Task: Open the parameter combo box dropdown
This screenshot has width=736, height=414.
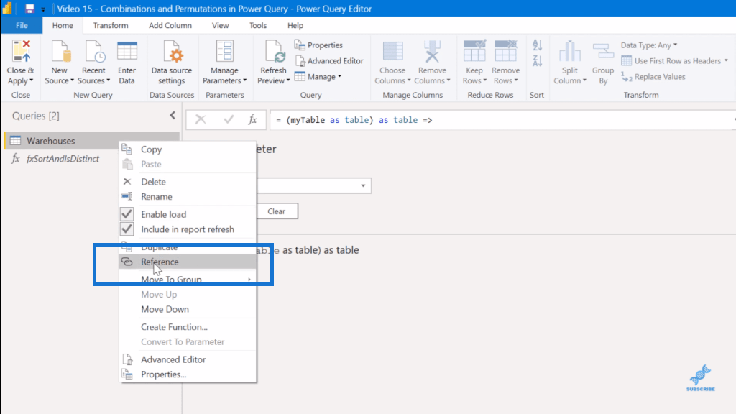Action: (363, 185)
